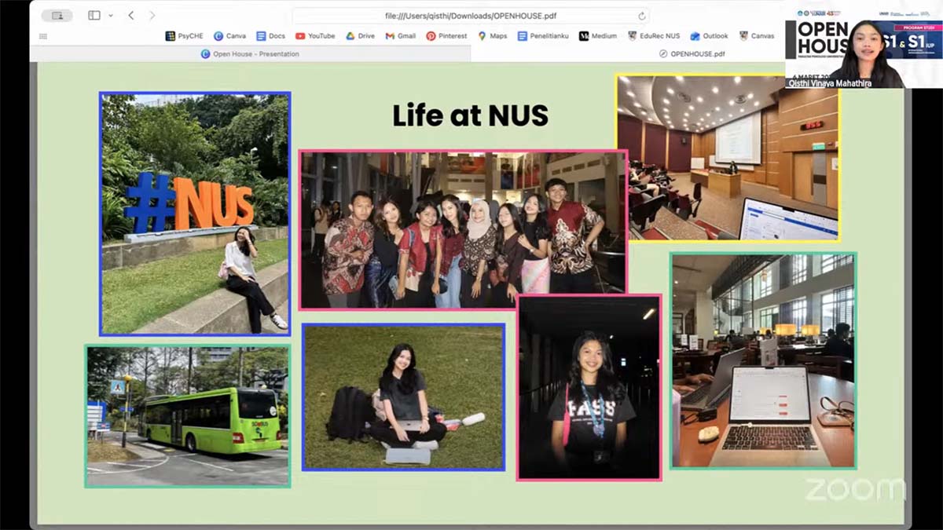Expand the sidebar options dropdown arrow
The width and height of the screenshot is (943, 530).
(111, 16)
